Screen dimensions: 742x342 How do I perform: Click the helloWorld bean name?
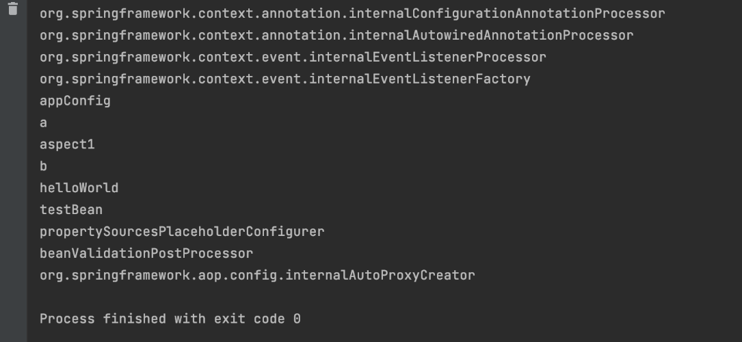click(x=79, y=188)
